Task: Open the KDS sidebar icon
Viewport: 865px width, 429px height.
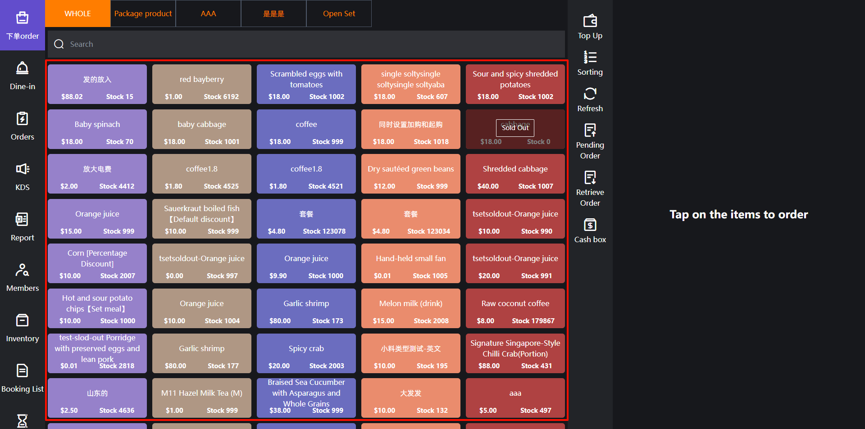Action: (22, 169)
